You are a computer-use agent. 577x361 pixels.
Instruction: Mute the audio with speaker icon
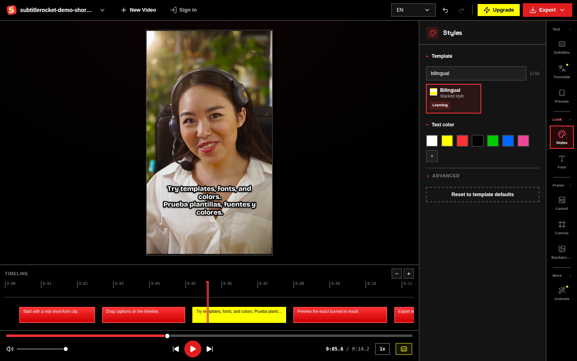point(10,349)
